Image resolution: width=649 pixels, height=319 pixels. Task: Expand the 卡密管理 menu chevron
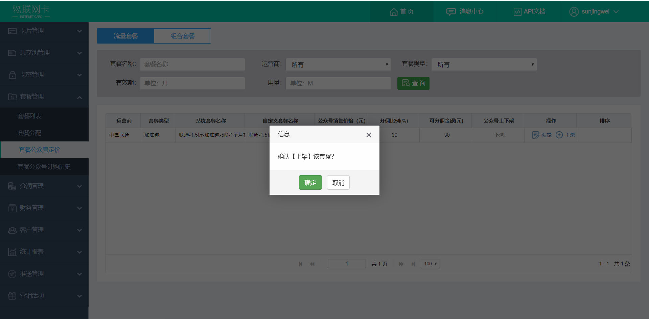pyautogui.click(x=79, y=75)
